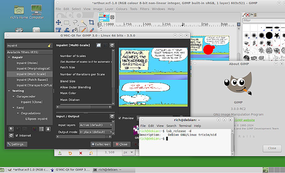Select the Warp Transform wave tool
Screen dimensions: 285x173
click(66, 30)
